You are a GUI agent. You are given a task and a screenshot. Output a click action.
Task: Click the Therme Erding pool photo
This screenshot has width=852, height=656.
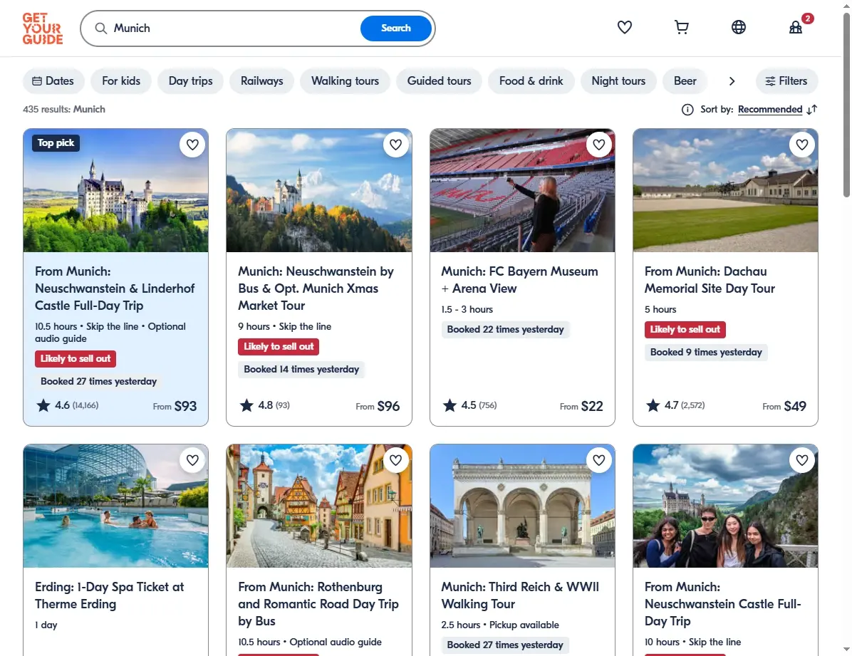(x=115, y=506)
